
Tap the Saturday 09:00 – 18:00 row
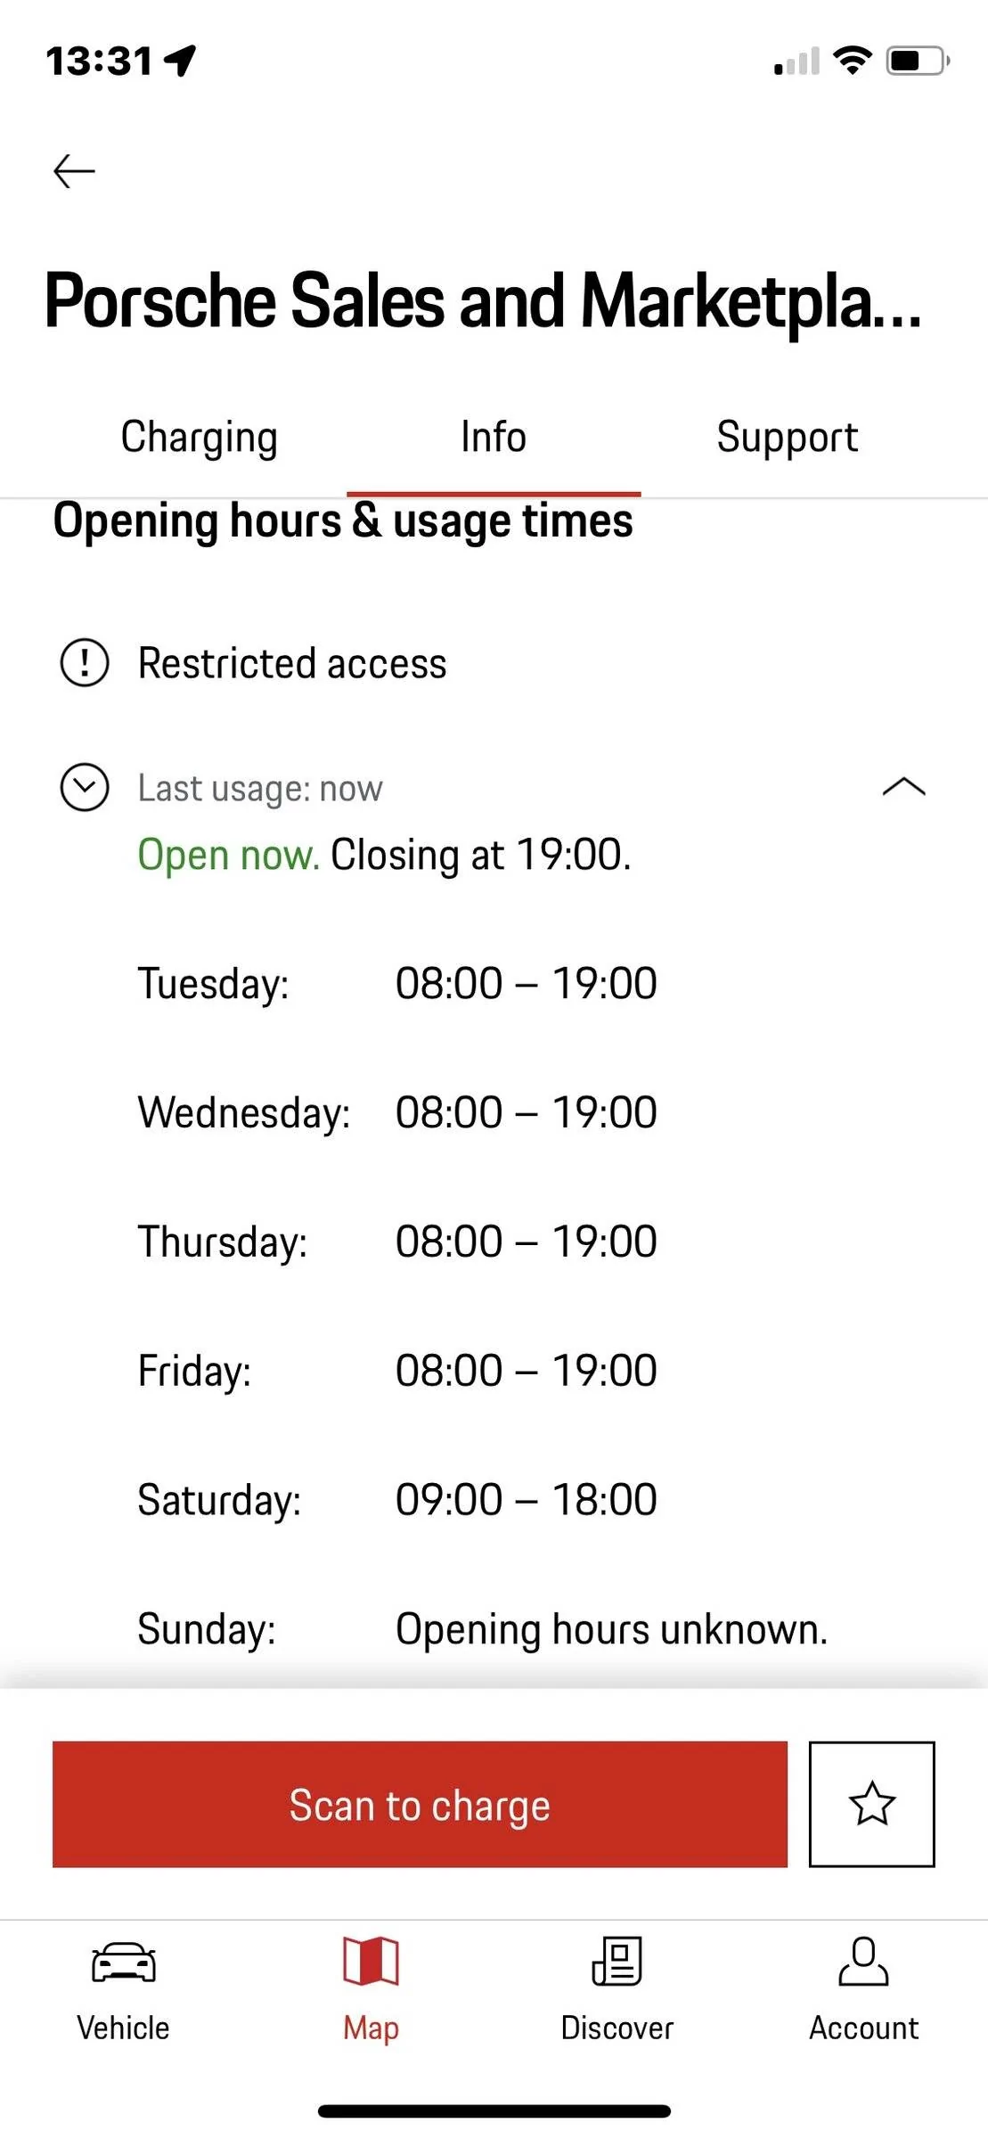pos(397,1500)
